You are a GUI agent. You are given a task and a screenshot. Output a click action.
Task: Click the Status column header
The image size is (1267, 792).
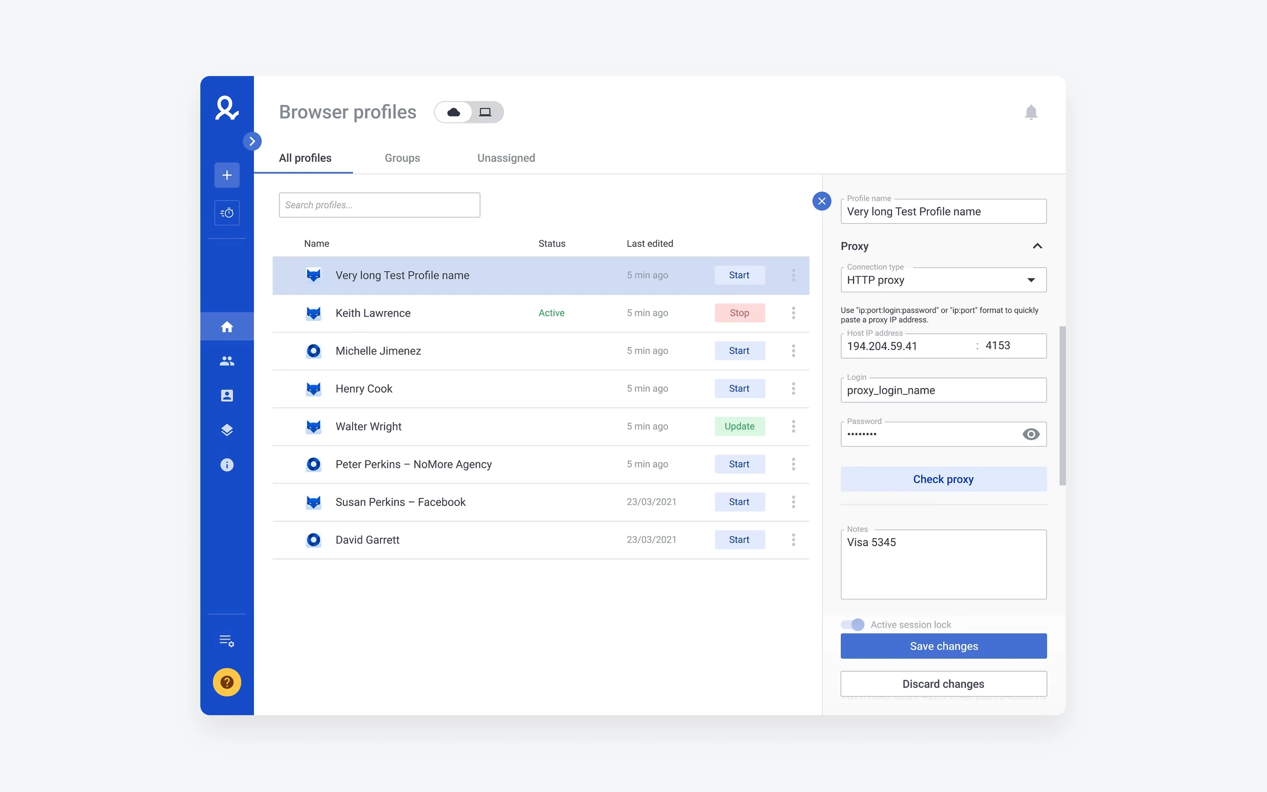point(551,244)
